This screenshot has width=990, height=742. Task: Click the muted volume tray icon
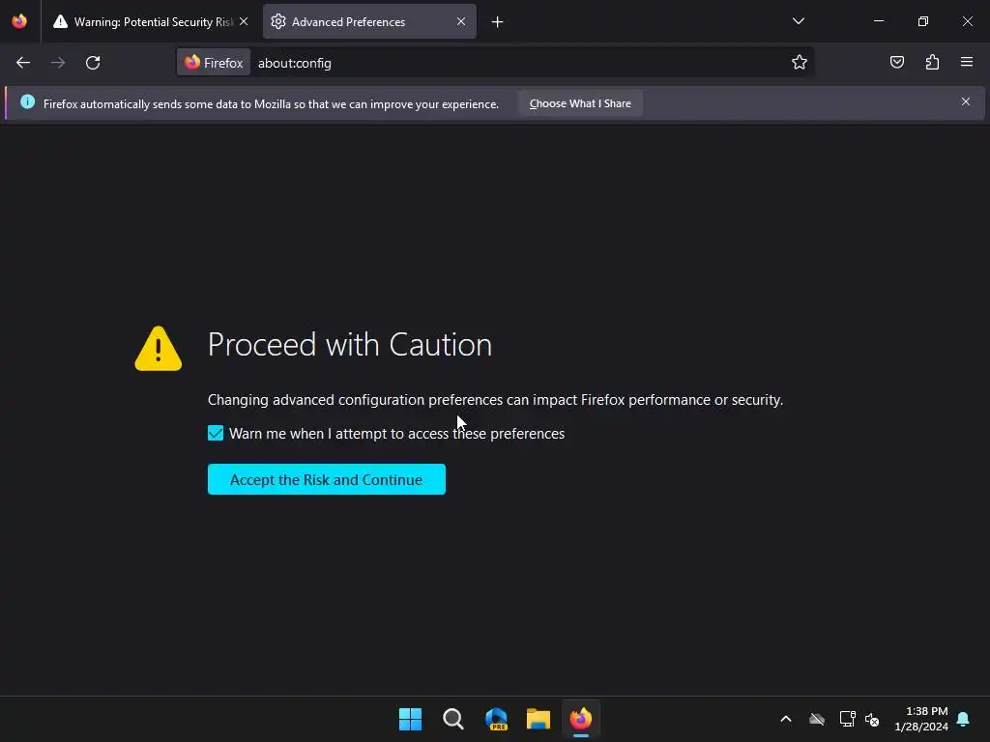[872, 719]
